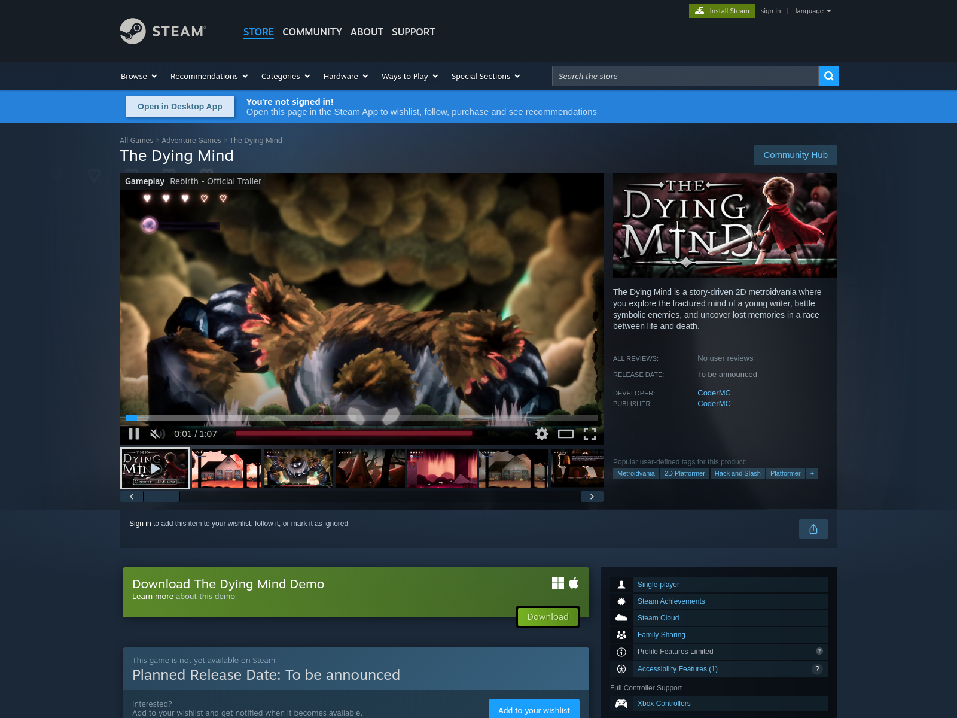Viewport: 957px width, 718px height.
Task: Click the search magnifier button
Action: tap(828, 76)
